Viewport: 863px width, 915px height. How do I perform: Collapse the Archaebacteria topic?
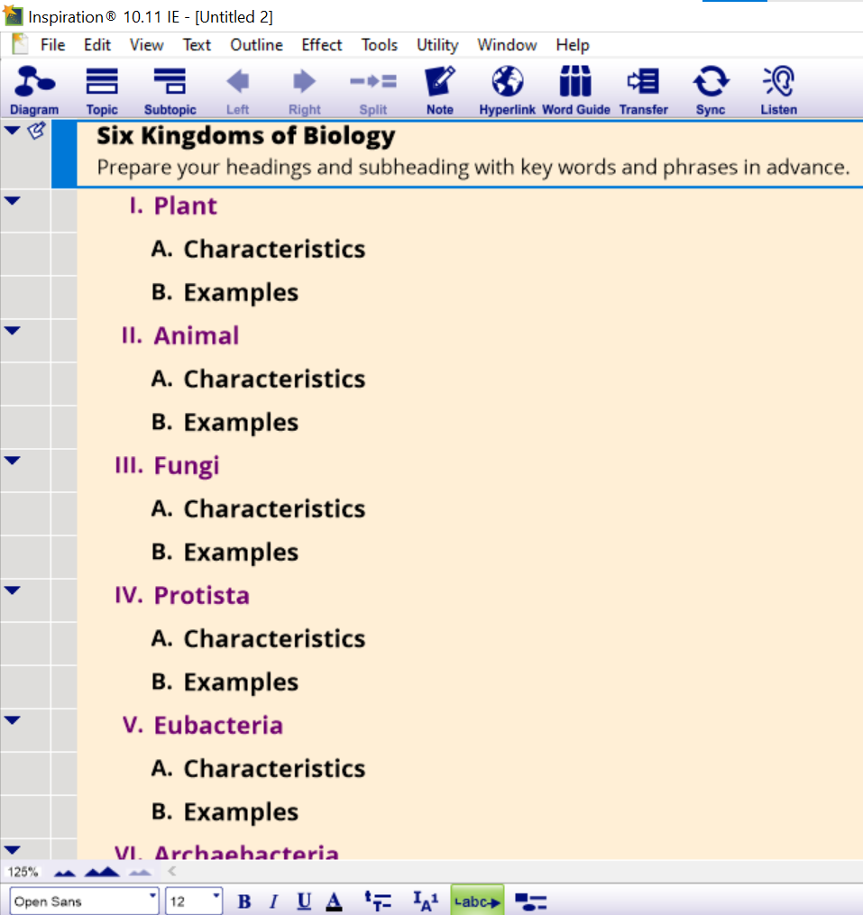coord(13,850)
